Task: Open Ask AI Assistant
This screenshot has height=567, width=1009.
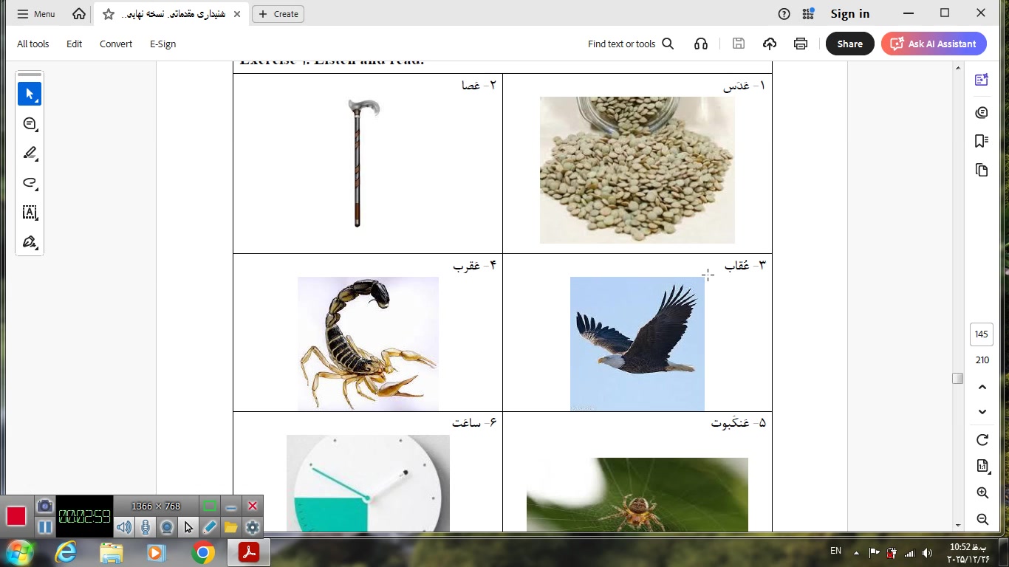Action: 934,44
